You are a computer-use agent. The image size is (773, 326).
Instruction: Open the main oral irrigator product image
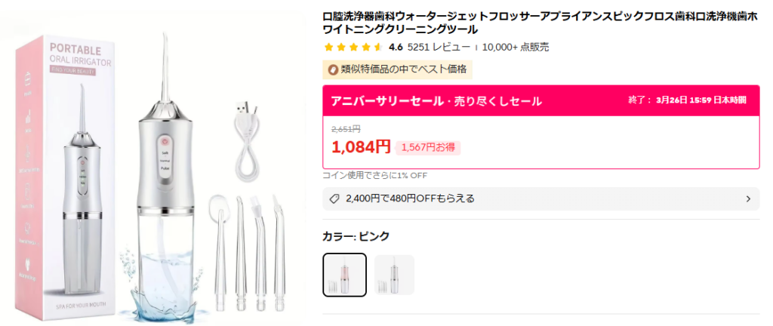tap(159, 166)
